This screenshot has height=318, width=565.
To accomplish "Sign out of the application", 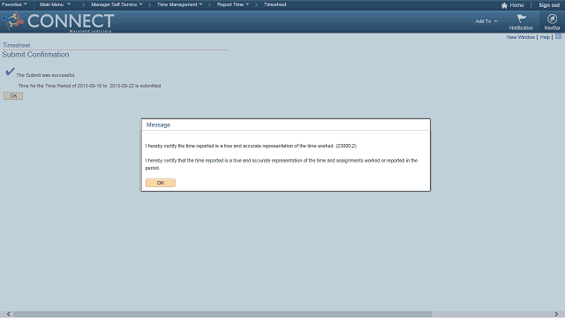I will pos(549,5).
